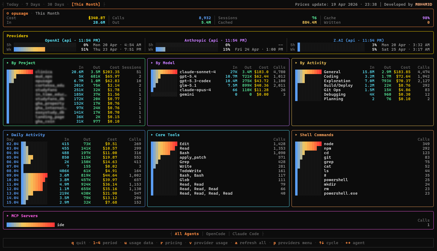The width and height of the screenshot is (437, 251).
Task: Expand the Daily Activity panel arrow
Action: click(x=8, y=135)
